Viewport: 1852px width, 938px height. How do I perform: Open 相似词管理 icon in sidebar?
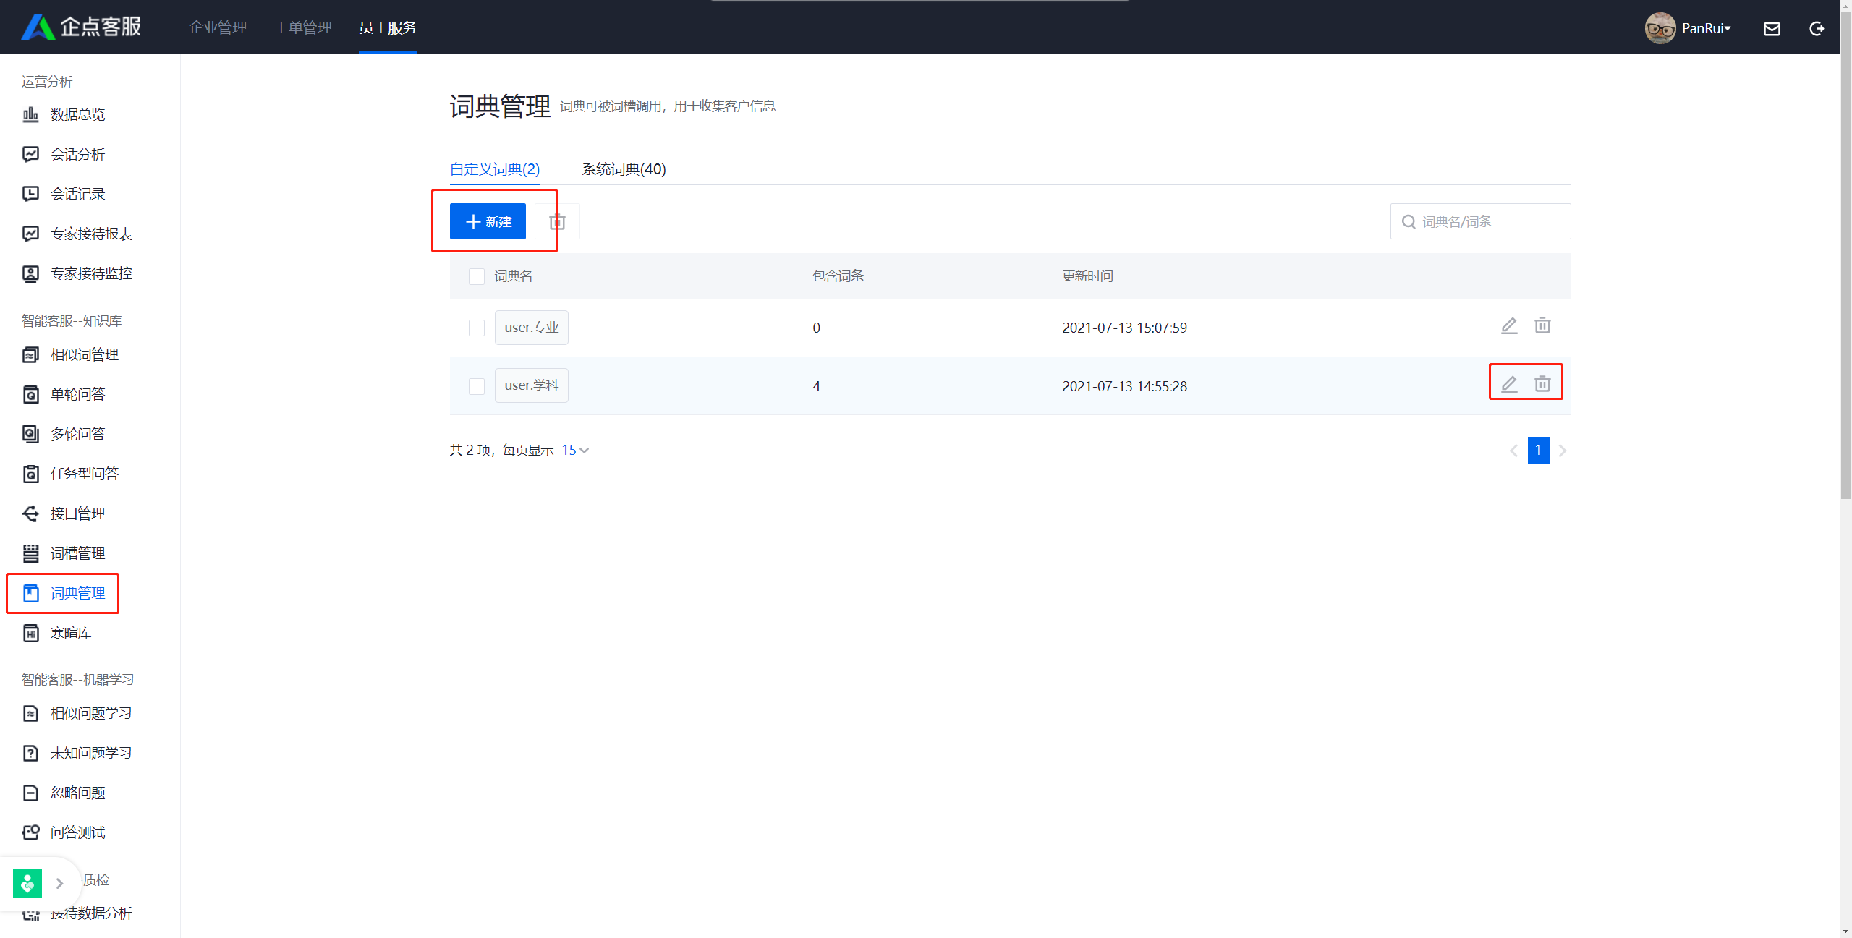pyautogui.click(x=30, y=354)
